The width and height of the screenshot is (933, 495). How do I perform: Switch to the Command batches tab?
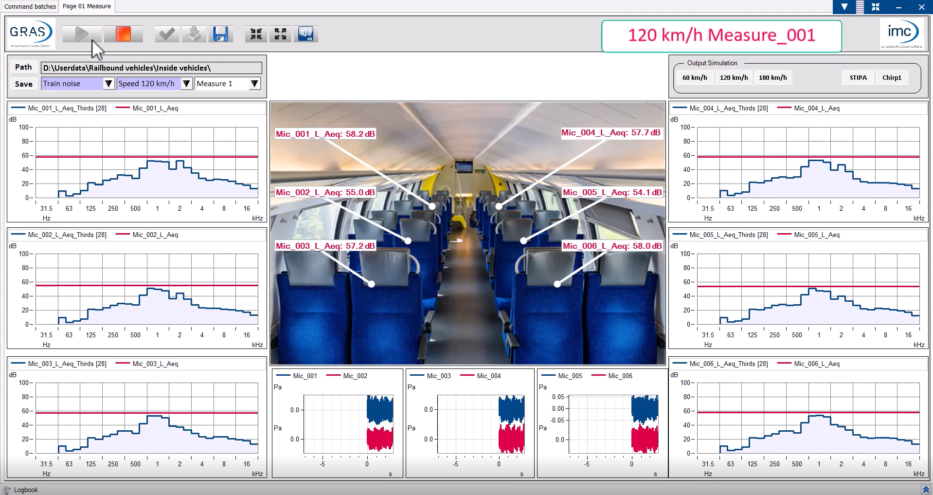tap(30, 6)
